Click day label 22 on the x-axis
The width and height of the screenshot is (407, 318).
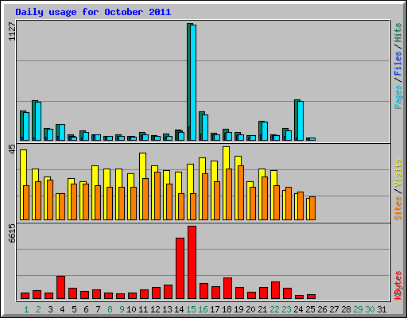(x=274, y=309)
